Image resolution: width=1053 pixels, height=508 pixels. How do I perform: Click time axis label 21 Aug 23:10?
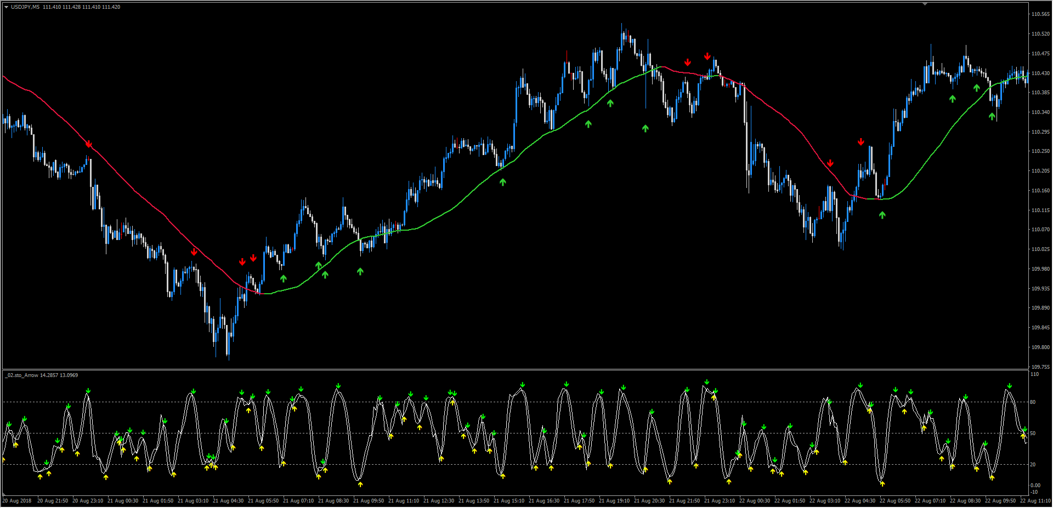point(720,501)
